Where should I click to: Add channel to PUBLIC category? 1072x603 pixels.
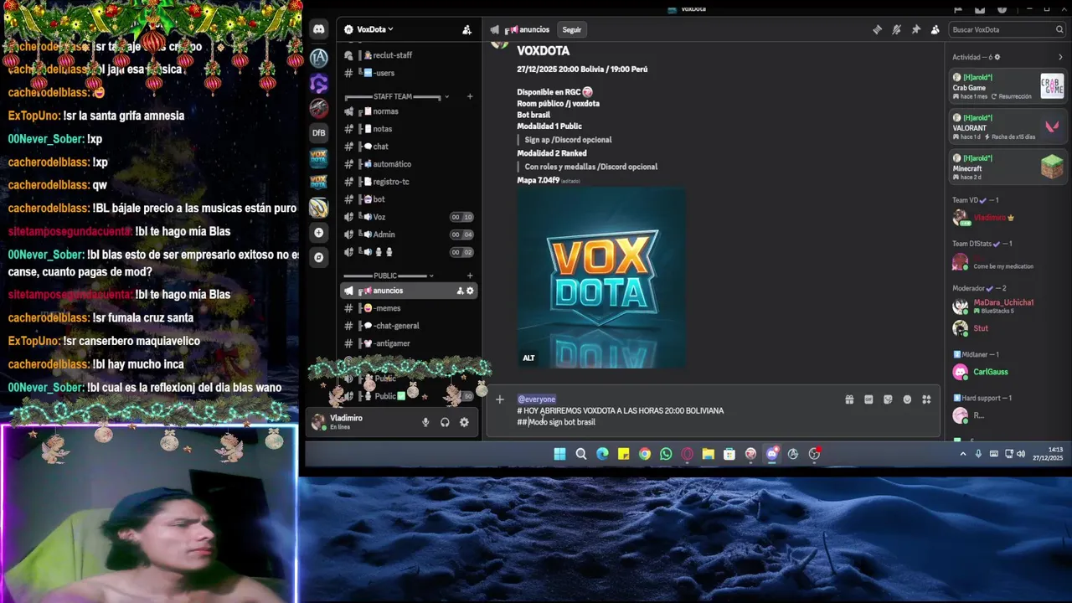pyautogui.click(x=469, y=276)
